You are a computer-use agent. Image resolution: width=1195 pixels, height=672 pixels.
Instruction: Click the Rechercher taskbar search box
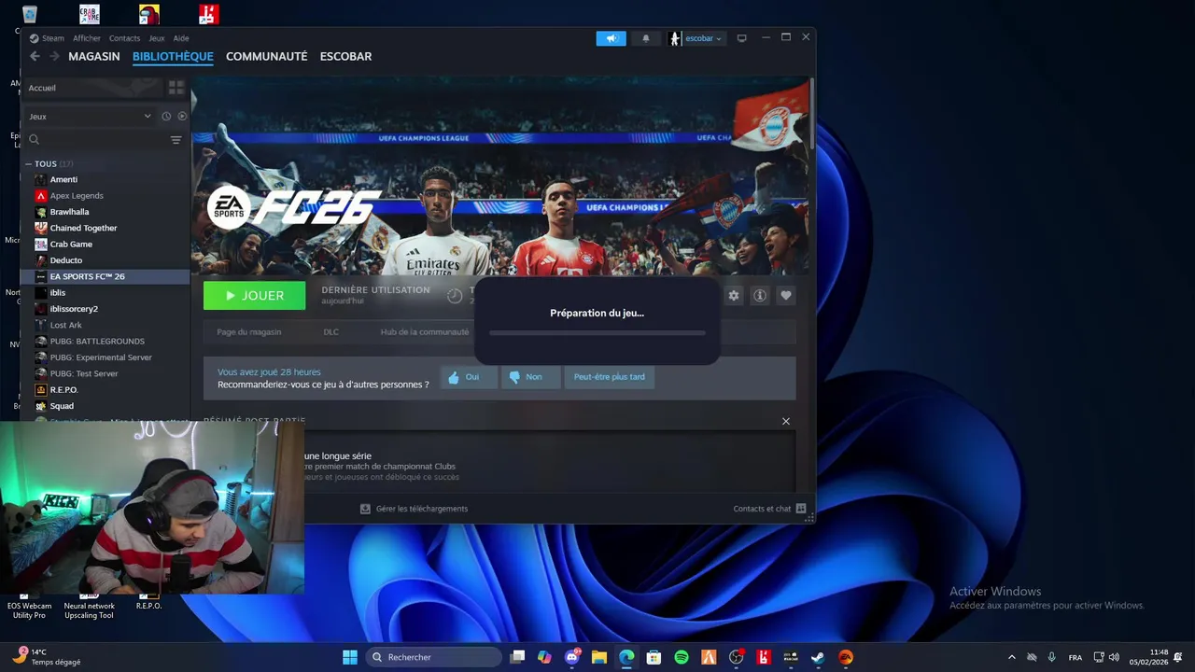pyautogui.click(x=434, y=657)
